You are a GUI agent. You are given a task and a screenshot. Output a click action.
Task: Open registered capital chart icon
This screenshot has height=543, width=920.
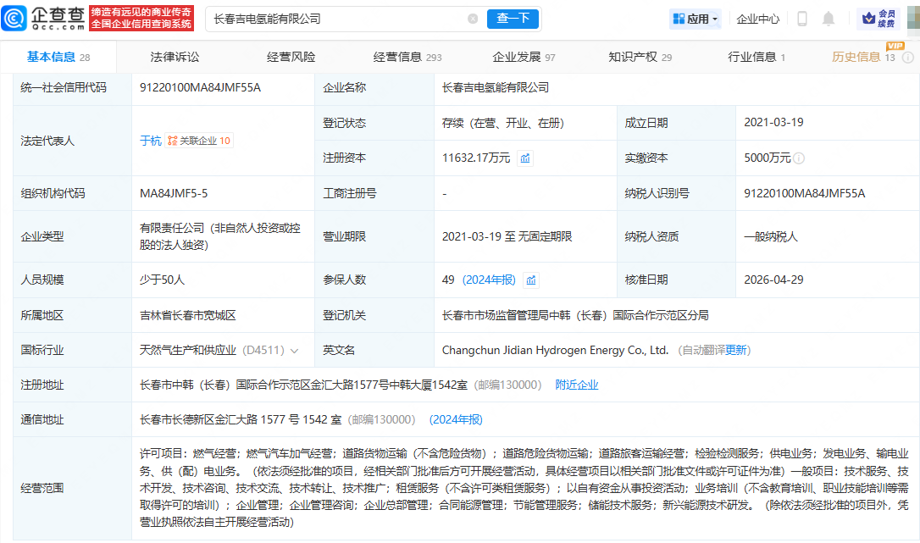525,158
